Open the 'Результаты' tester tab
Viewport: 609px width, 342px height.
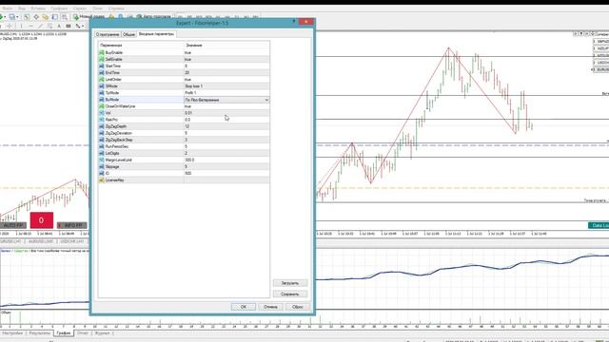click(x=40, y=333)
